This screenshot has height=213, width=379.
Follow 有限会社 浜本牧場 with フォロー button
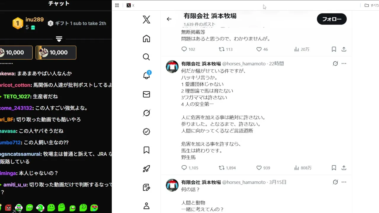[x=332, y=19]
